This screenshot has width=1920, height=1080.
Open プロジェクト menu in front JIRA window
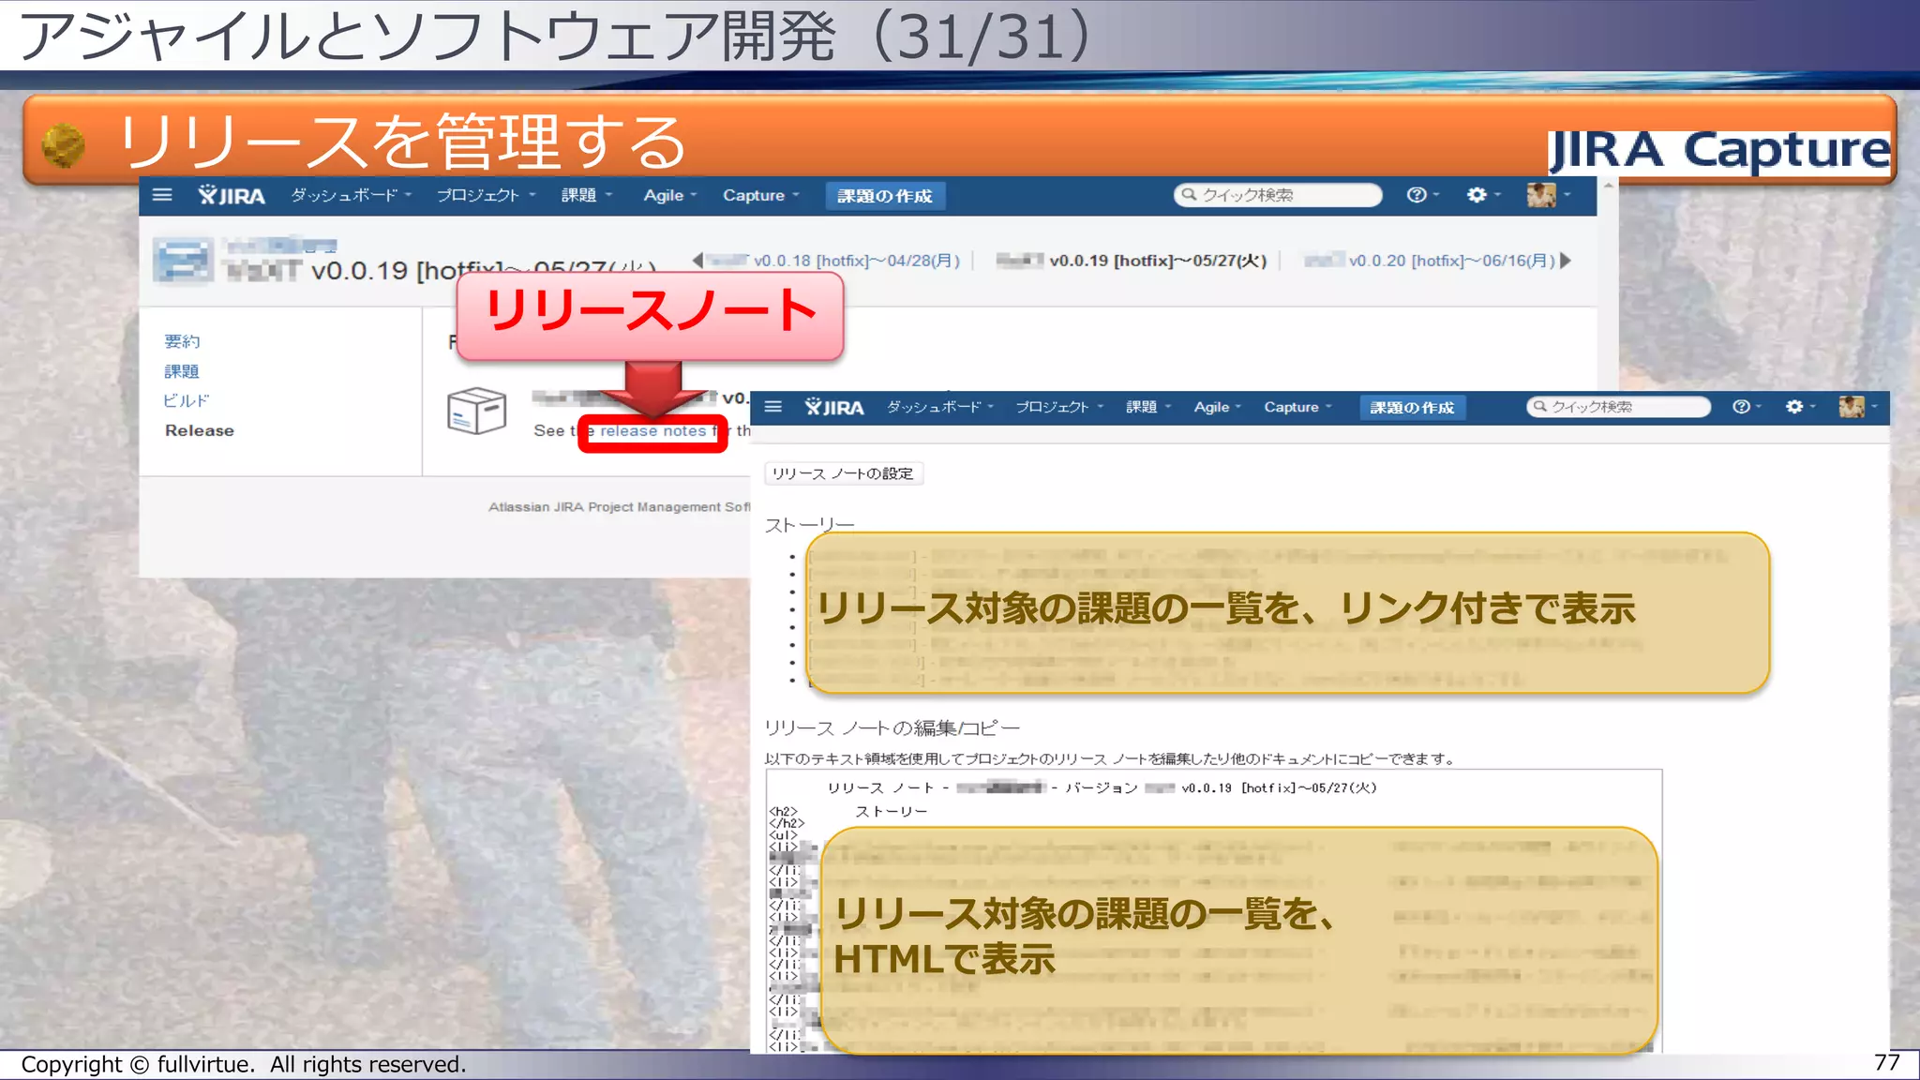(1059, 407)
